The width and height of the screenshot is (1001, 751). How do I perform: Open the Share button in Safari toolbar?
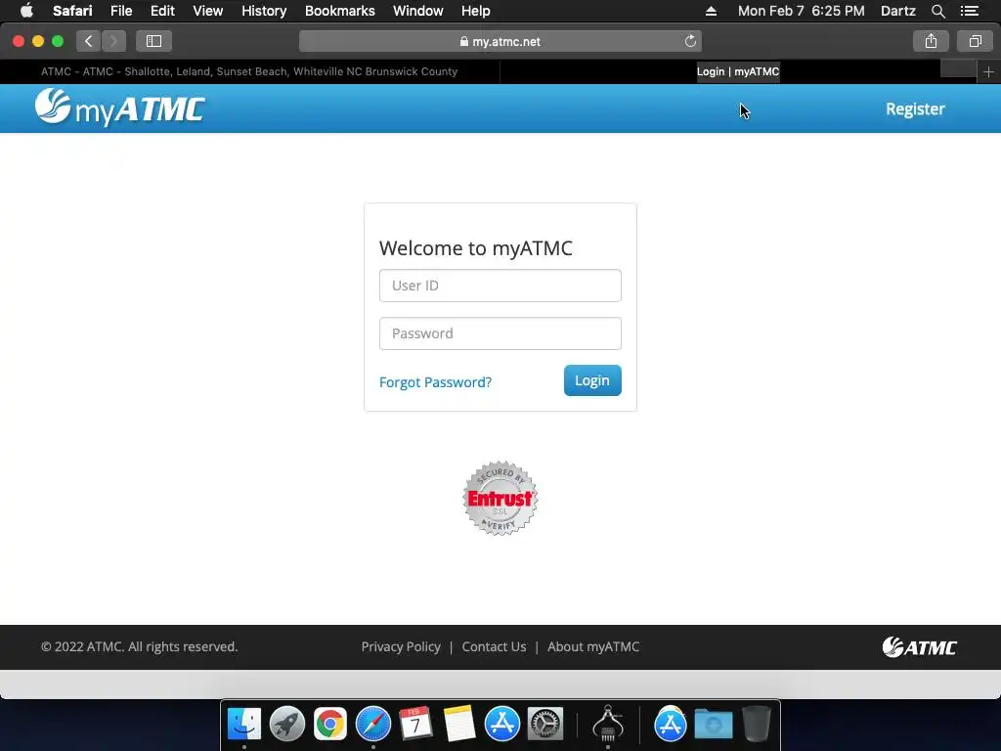[931, 41]
